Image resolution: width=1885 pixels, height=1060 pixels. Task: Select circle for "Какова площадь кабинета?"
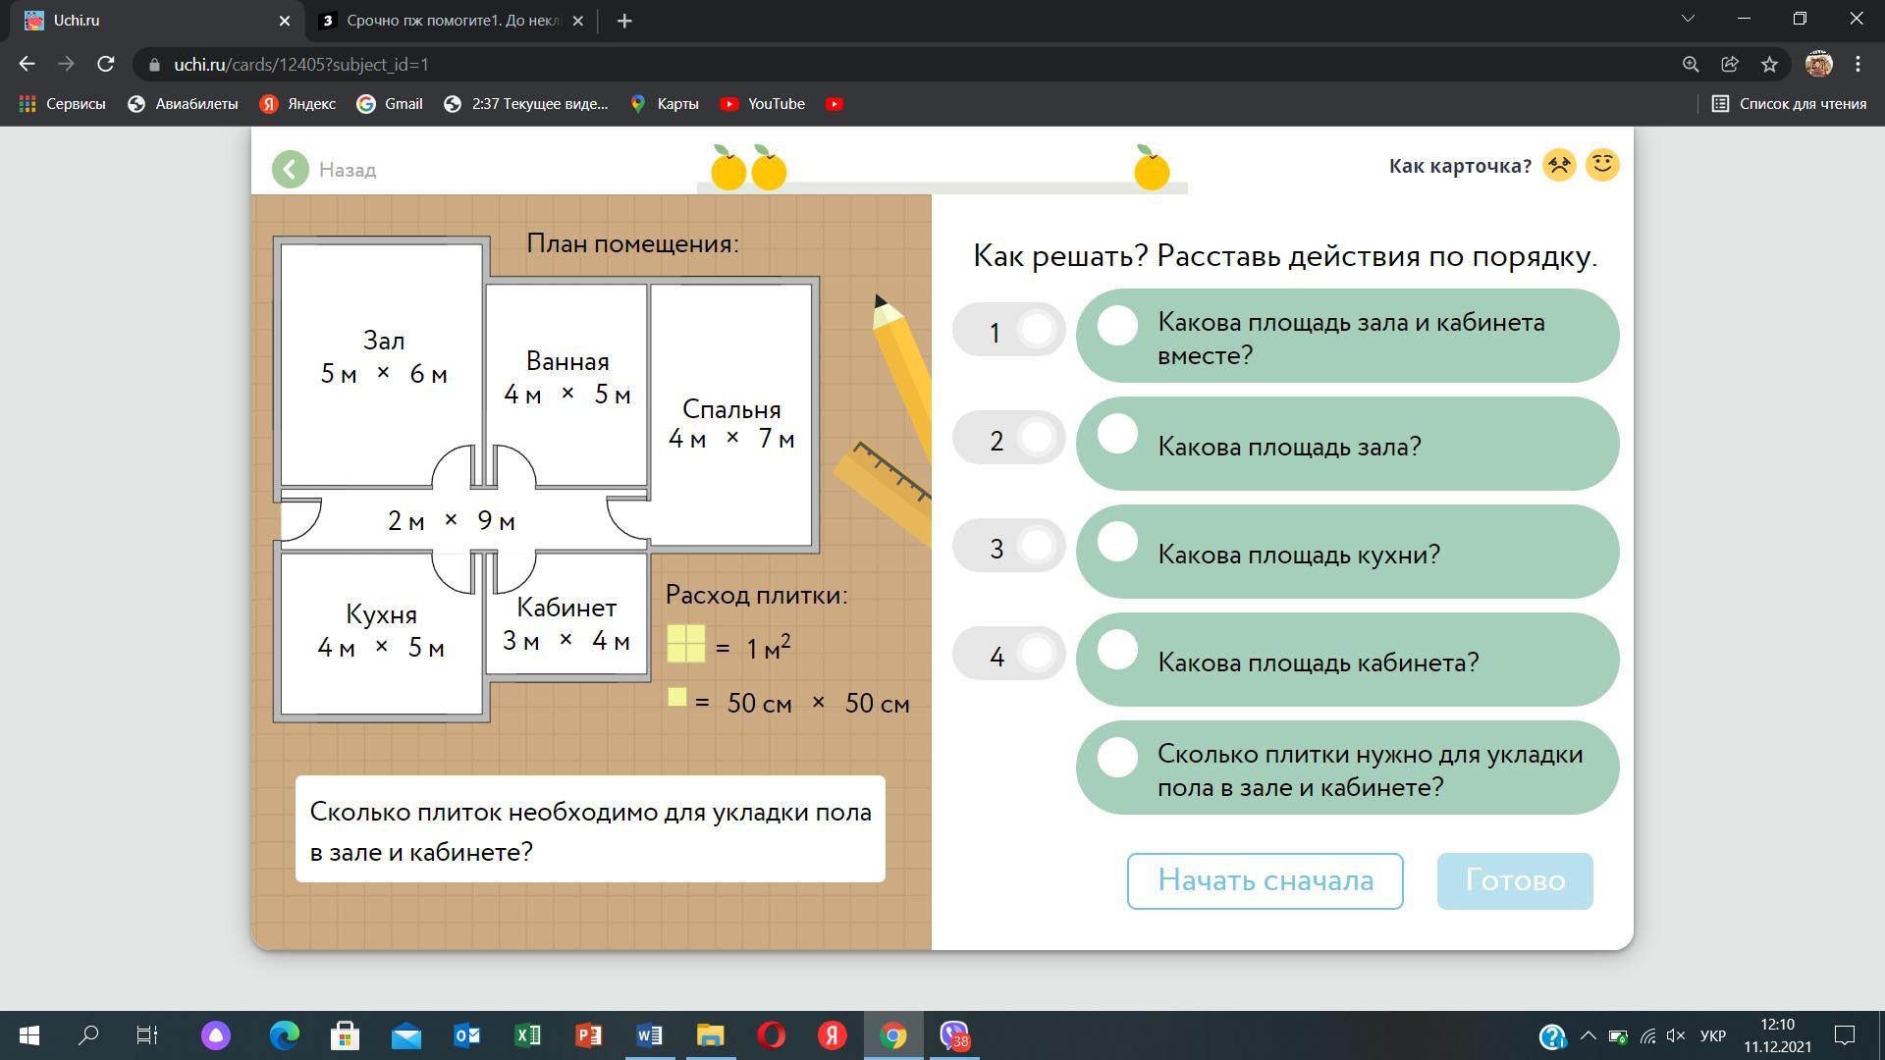(1117, 650)
